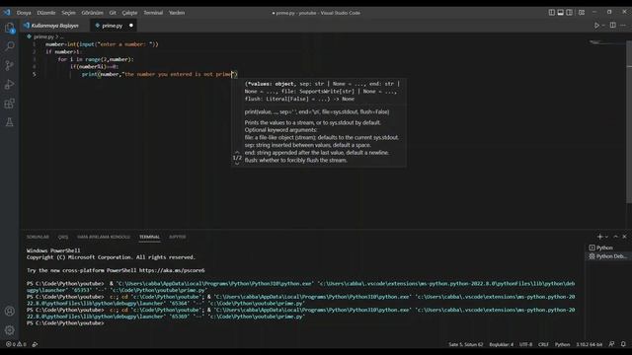Open the terminal launch profile dropdown
The width and height of the screenshot is (632, 355).
pos(606,237)
